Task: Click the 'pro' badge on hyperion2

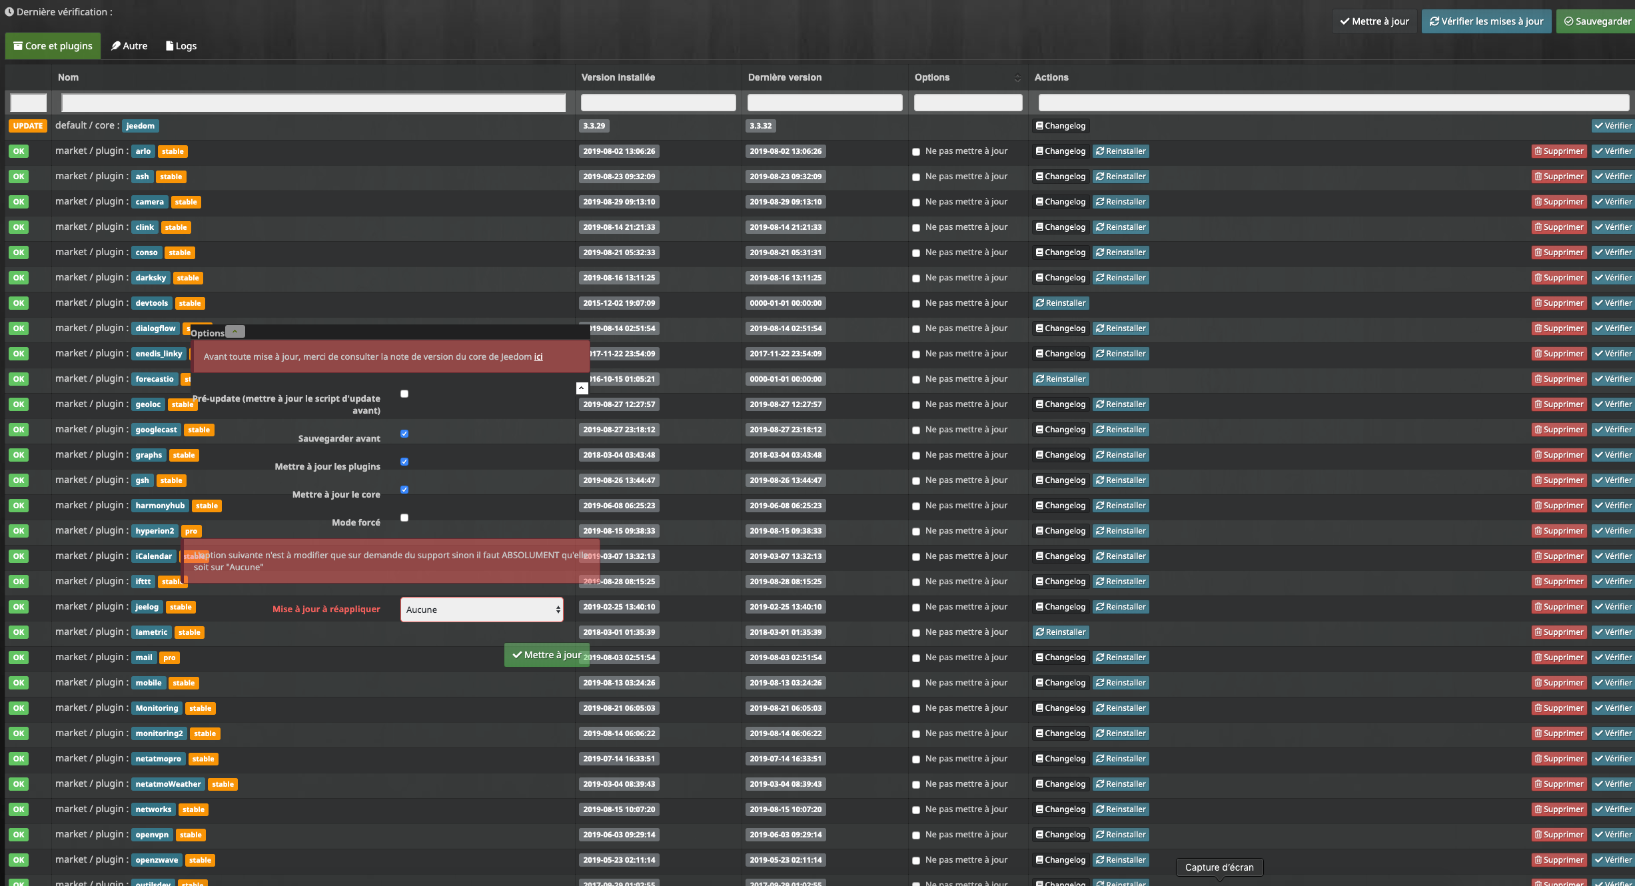Action: 191,531
